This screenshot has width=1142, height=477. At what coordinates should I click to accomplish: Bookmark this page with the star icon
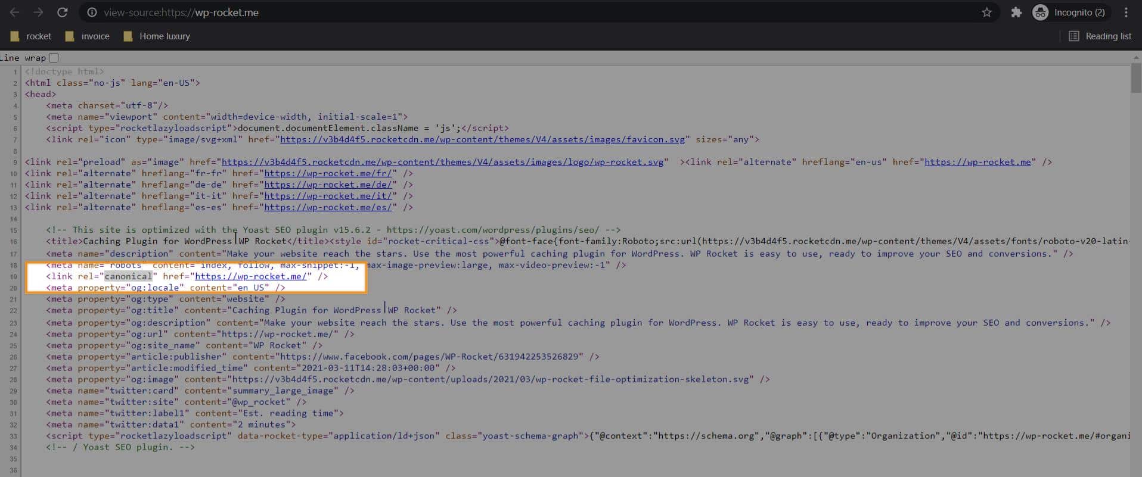pos(987,13)
